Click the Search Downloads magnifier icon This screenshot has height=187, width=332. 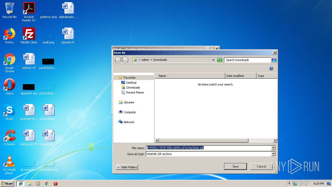coord(274,60)
